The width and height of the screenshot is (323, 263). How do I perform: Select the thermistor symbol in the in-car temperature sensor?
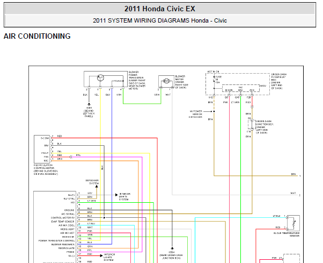click(294, 223)
